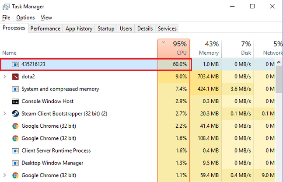Switch to the Performance tab
The height and width of the screenshot is (182, 283).
[x=45, y=28]
